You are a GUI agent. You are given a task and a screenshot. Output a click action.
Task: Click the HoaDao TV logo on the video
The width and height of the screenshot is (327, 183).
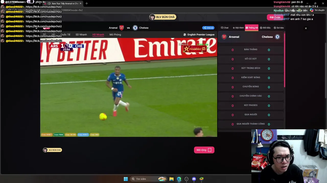pos(195,49)
